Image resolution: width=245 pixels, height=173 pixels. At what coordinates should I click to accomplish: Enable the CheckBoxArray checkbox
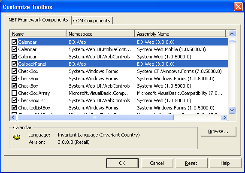15,93
